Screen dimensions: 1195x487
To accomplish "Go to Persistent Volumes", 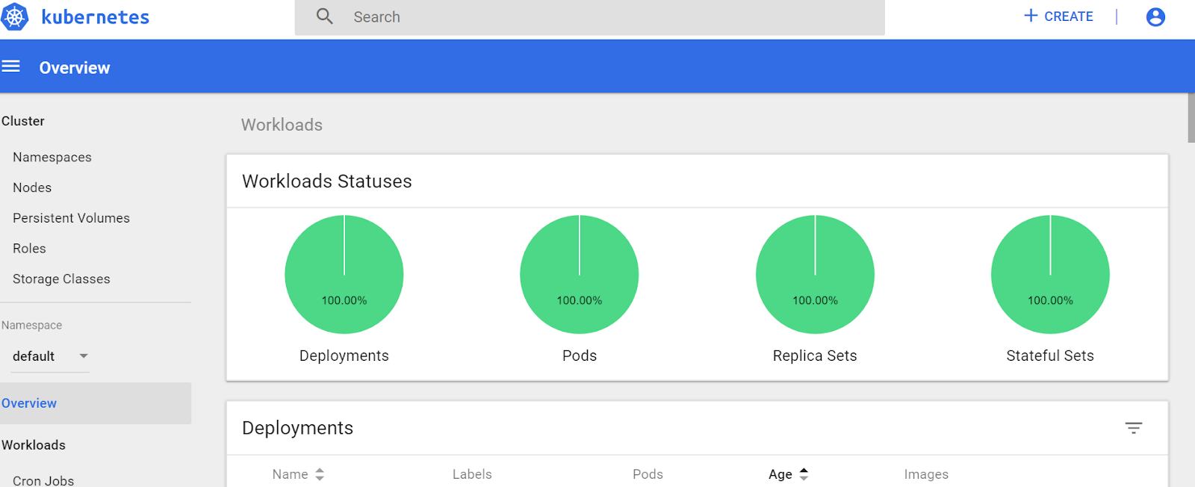I will pos(71,218).
